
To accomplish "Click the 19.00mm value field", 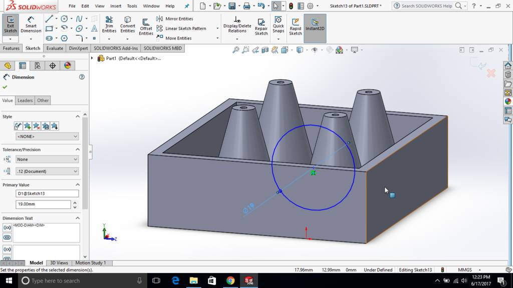I will click(x=43, y=204).
